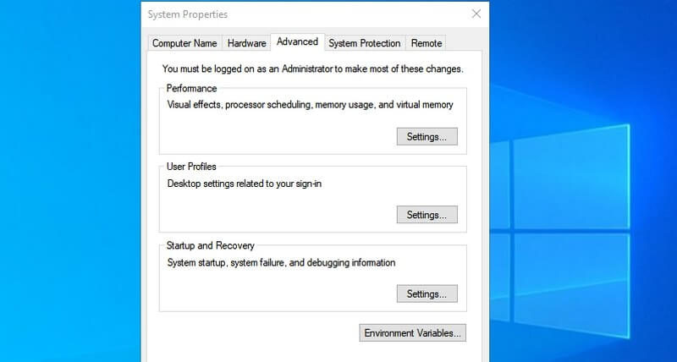Go to the System Protection tab

pyautogui.click(x=365, y=43)
